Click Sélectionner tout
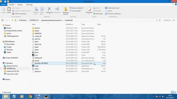 tap(112, 8)
